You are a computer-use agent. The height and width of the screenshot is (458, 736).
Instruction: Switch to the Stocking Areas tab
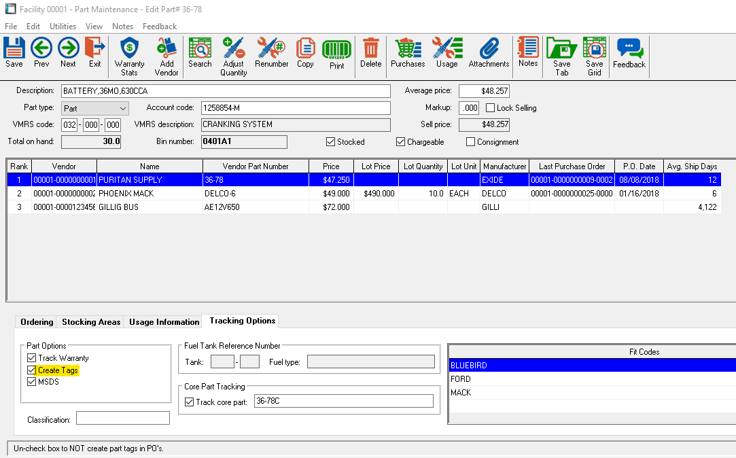[x=91, y=322]
